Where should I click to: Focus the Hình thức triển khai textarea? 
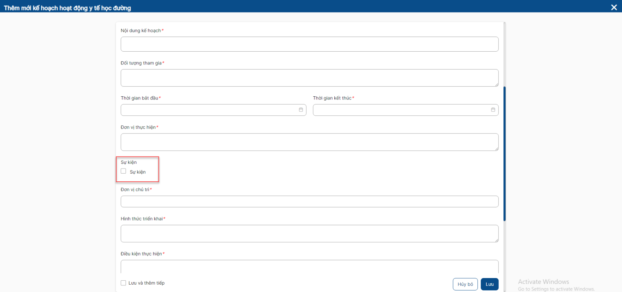[309, 233]
